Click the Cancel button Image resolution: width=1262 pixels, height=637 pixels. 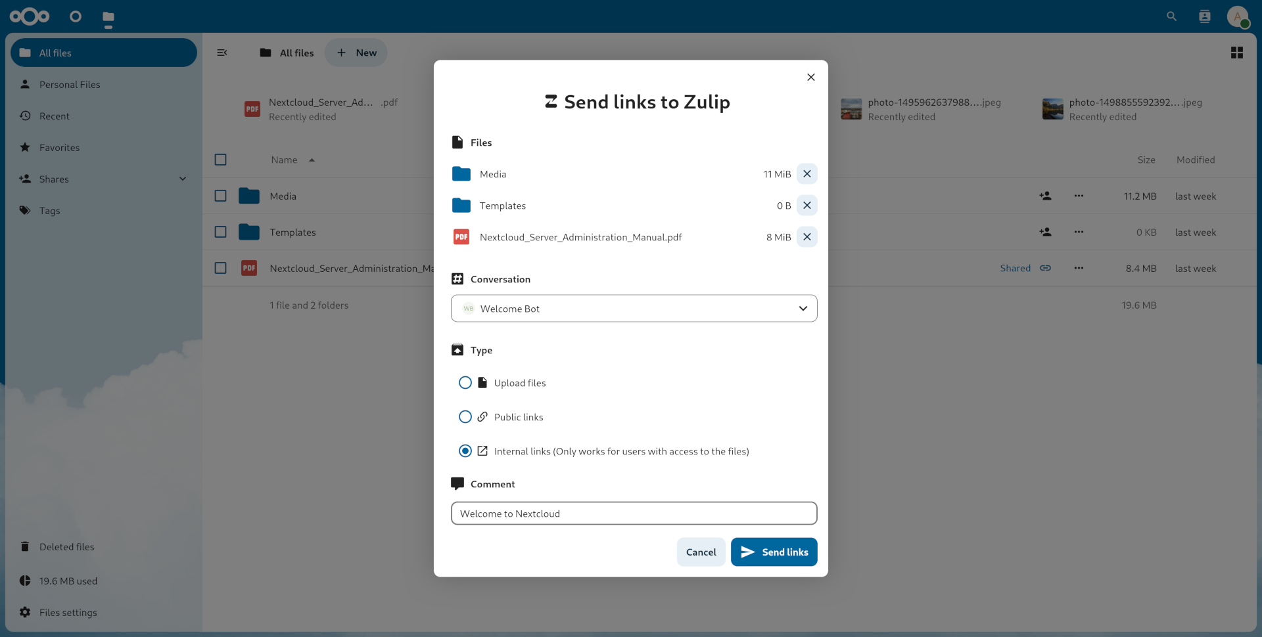point(701,552)
